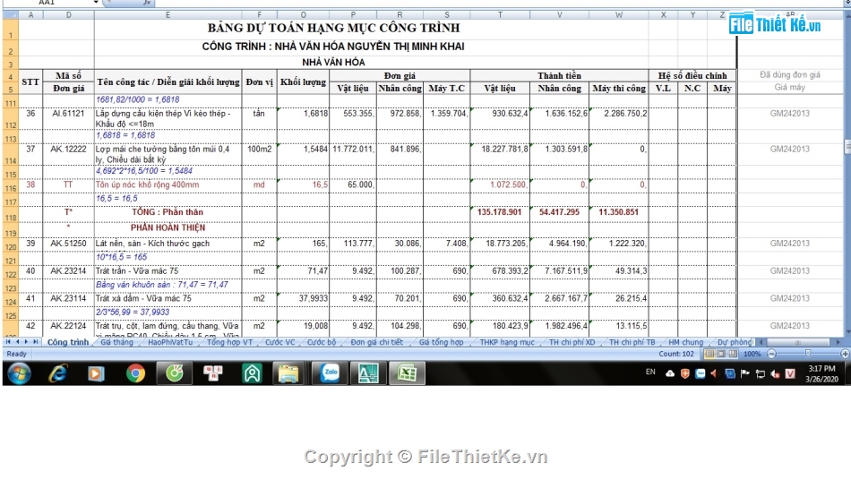Switch to the Excel taskbar button
851x480 pixels.
coord(407,373)
